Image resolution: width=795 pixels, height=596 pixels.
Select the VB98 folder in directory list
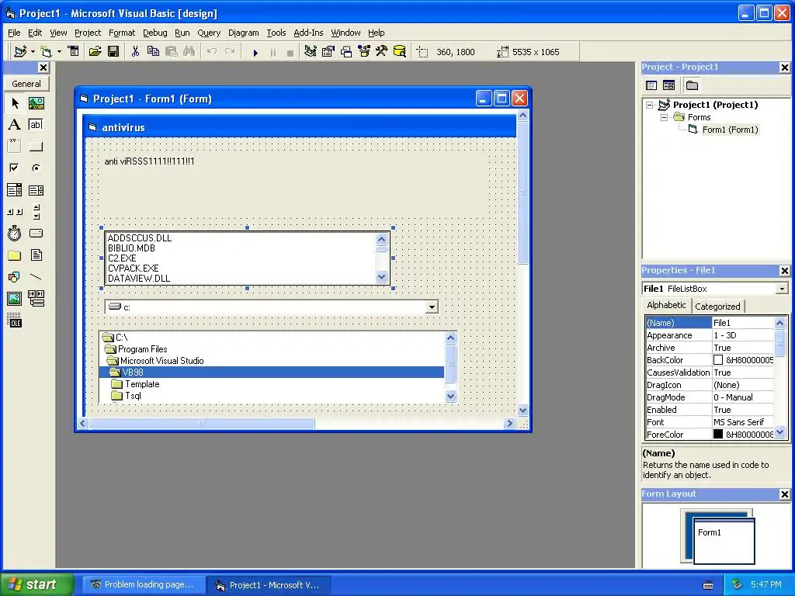[x=272, y=372]
